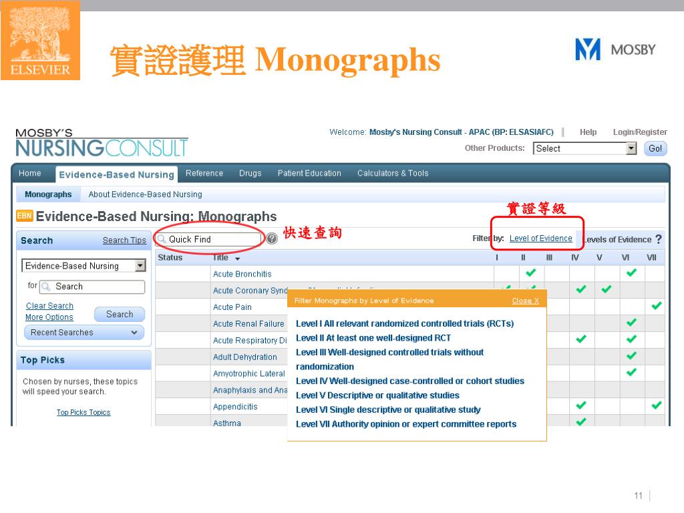The width and height of the screenshot is (684, 513).
Task: Close the Filter Monographs popup
Action: tap(525, 301)
